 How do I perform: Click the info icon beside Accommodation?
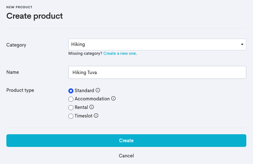tap(113, 99)
